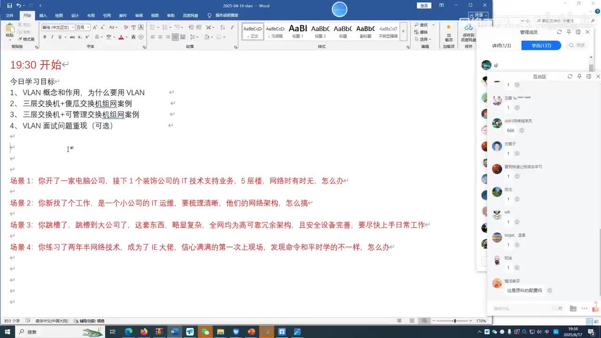Switch to the 插入 tab
Screen dimensions: 601x338
point(43,15)
